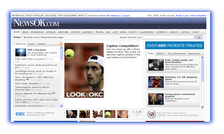Click in the Search NewsOK.com field
This screenshot has height=134, width=224.
point(168,37)
